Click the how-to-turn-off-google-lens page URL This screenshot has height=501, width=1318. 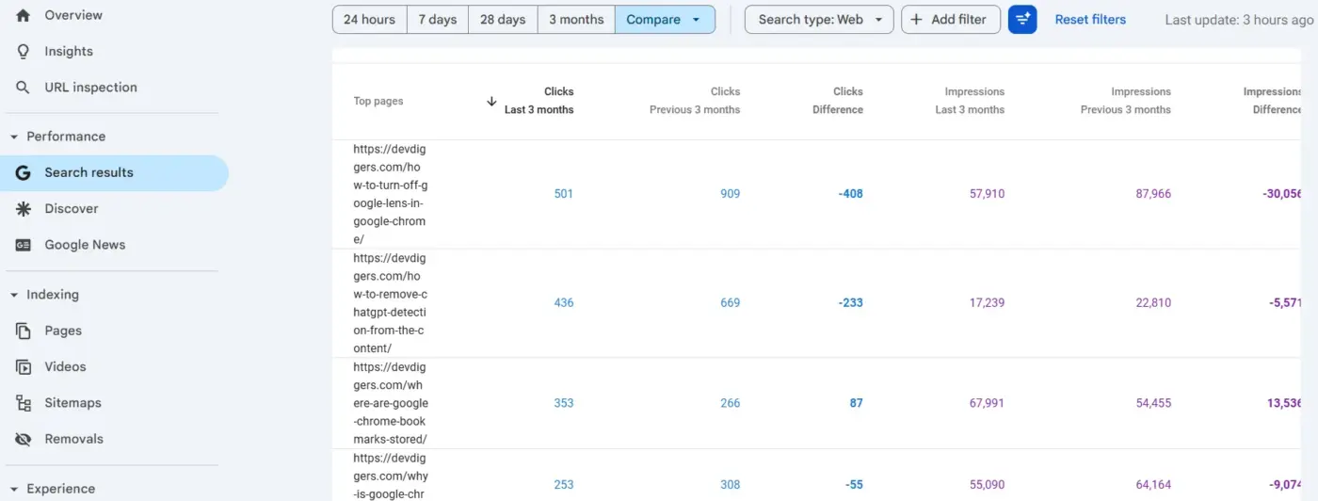click(x=391, y=194)
